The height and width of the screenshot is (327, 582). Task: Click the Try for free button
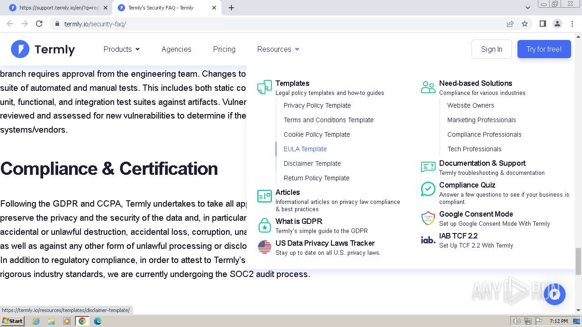(x=544, y=49)
